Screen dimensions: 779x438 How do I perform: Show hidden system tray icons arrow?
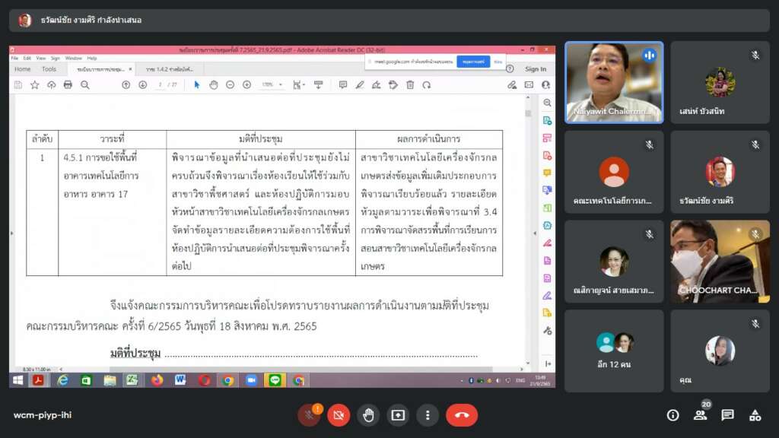tap(462, 381)
